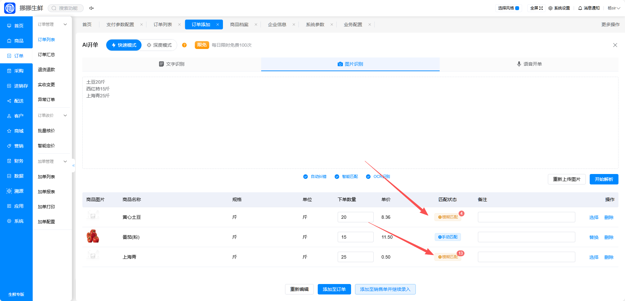Toggle the 选择风格 blue color swatch
This screenshot has width=625, height=301.
point(517,8)
